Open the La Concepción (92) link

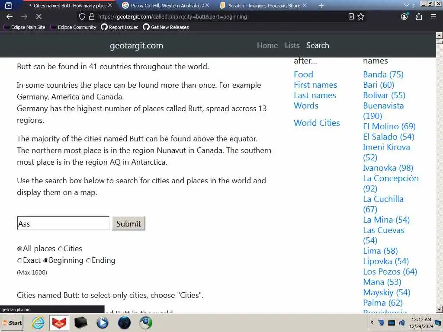pyautogui.click(x=391, y=183)
